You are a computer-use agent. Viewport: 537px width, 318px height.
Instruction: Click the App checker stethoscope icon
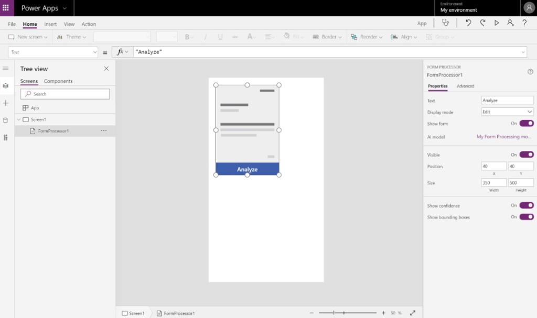pos(445,23)
